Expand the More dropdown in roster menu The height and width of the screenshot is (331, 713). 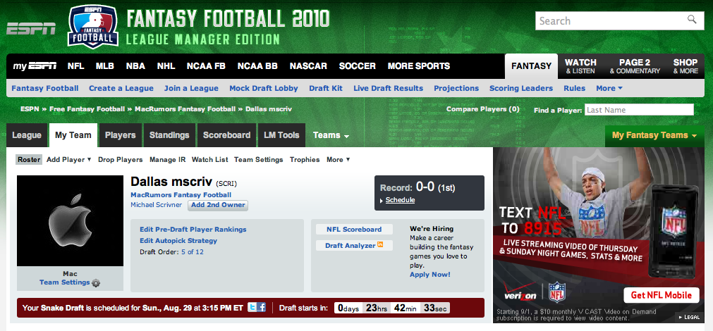[x=338, y=160]
